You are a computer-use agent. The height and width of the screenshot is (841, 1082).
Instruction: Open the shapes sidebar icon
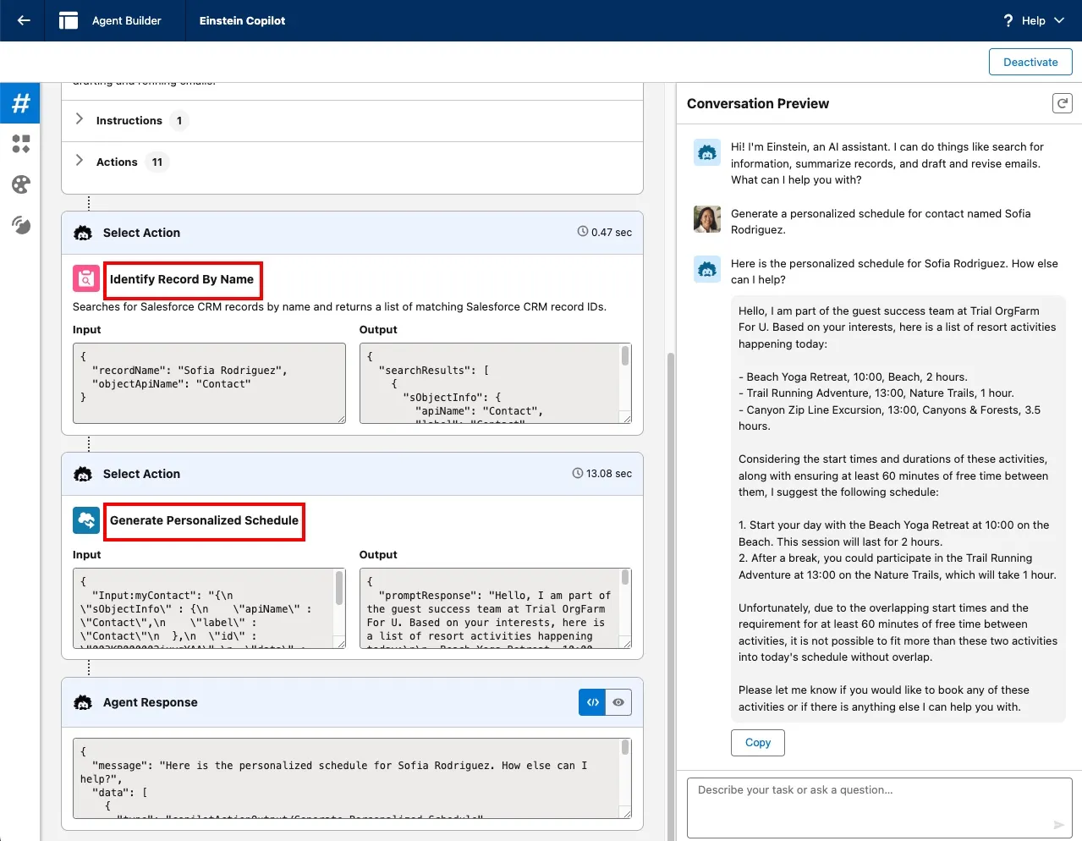[20, 144]
